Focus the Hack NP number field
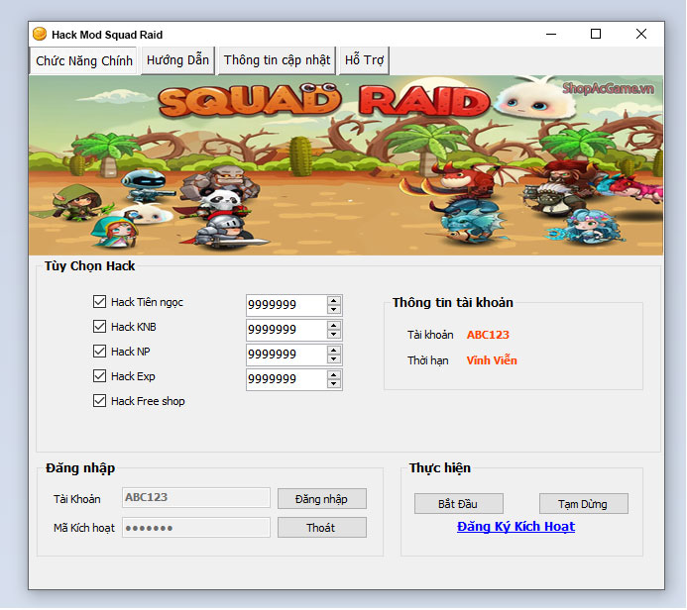687x610 pixels. click(286, 355)
